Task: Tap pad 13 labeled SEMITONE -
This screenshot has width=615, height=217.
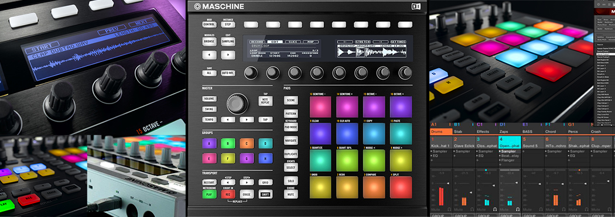Action: (320, 107)
